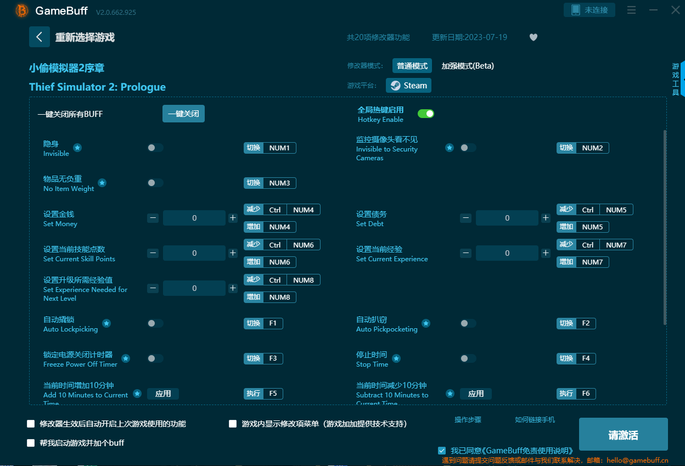The image size is (685, 466).
Task: Open the phone connection status button
Action: click(x=589, y=10)
